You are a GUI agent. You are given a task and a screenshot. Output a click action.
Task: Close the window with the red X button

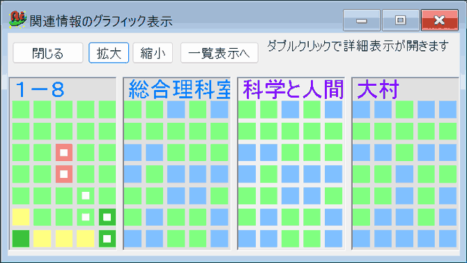tap(440, 20)
